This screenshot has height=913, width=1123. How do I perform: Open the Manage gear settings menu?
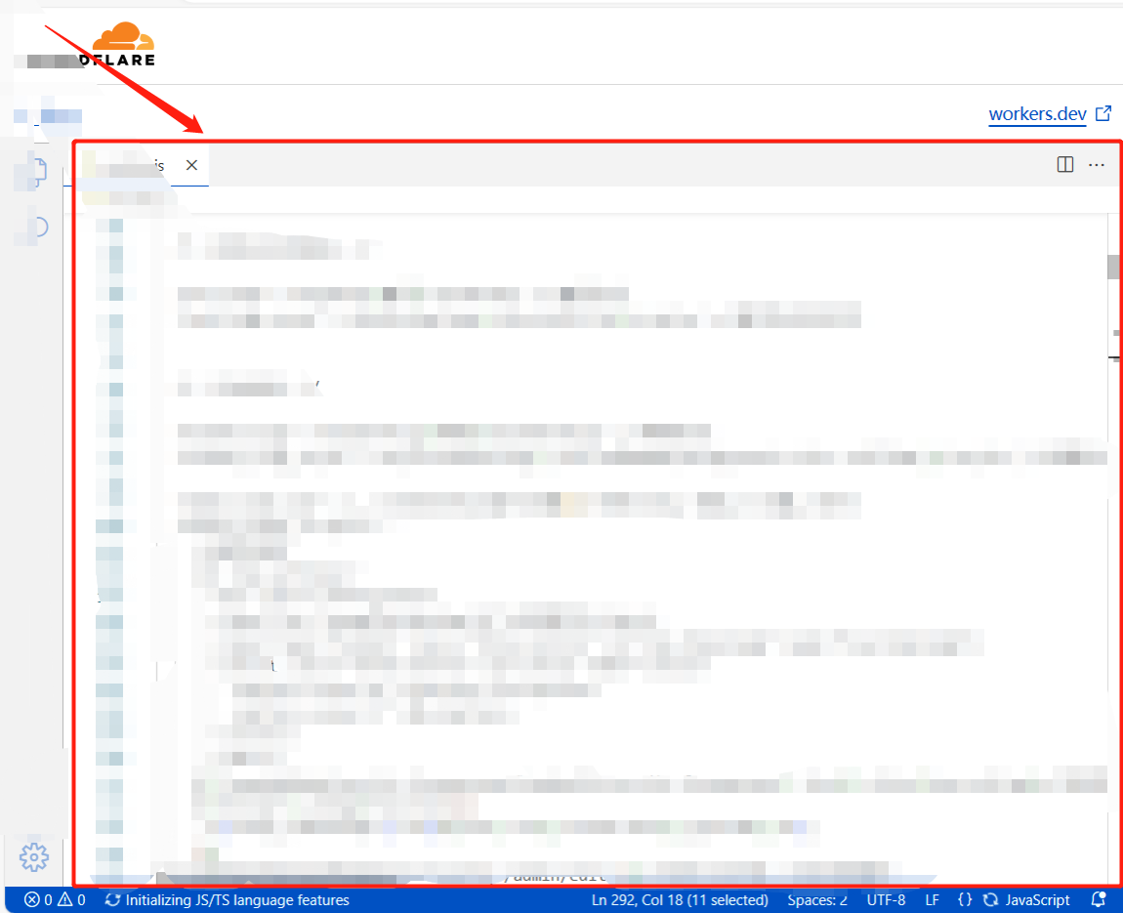34,856
